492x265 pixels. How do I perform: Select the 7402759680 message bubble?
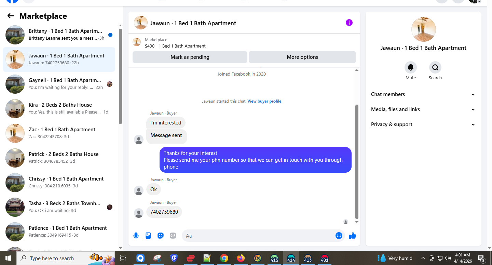point(164,212)
